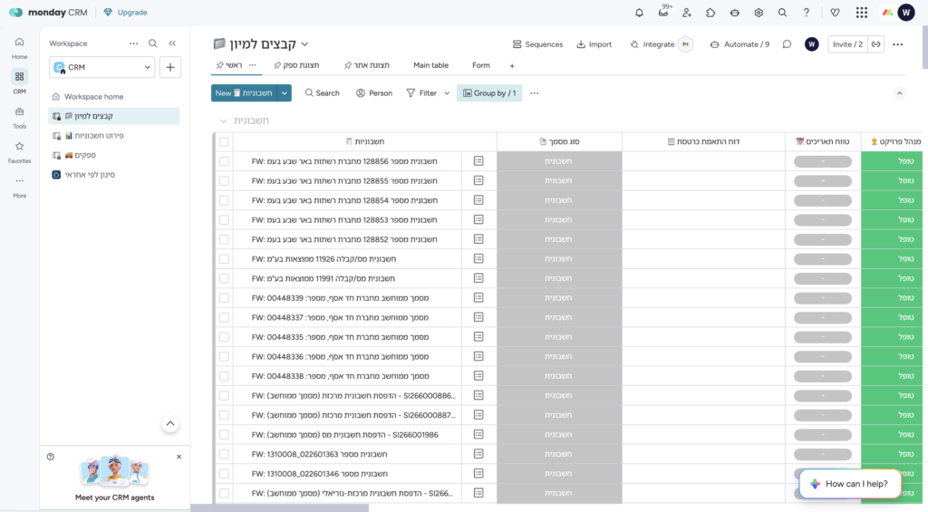Open updates icon for row 00448339
928x512 pixels.
(478, 298)
